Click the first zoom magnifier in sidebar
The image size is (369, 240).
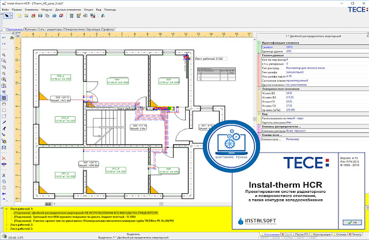pyautogui.click(x=4, y=55)
